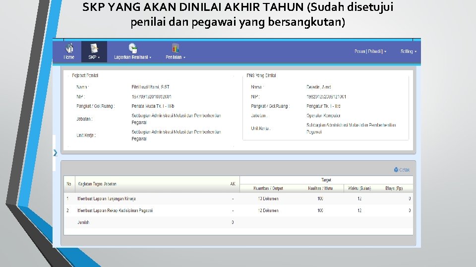Open the Setting dropdown menu
The image size is (476, 267).
tap(408, 51)
